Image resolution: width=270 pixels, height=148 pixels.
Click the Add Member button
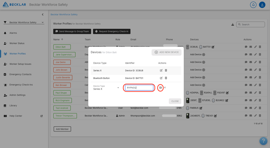coord(62,129)
